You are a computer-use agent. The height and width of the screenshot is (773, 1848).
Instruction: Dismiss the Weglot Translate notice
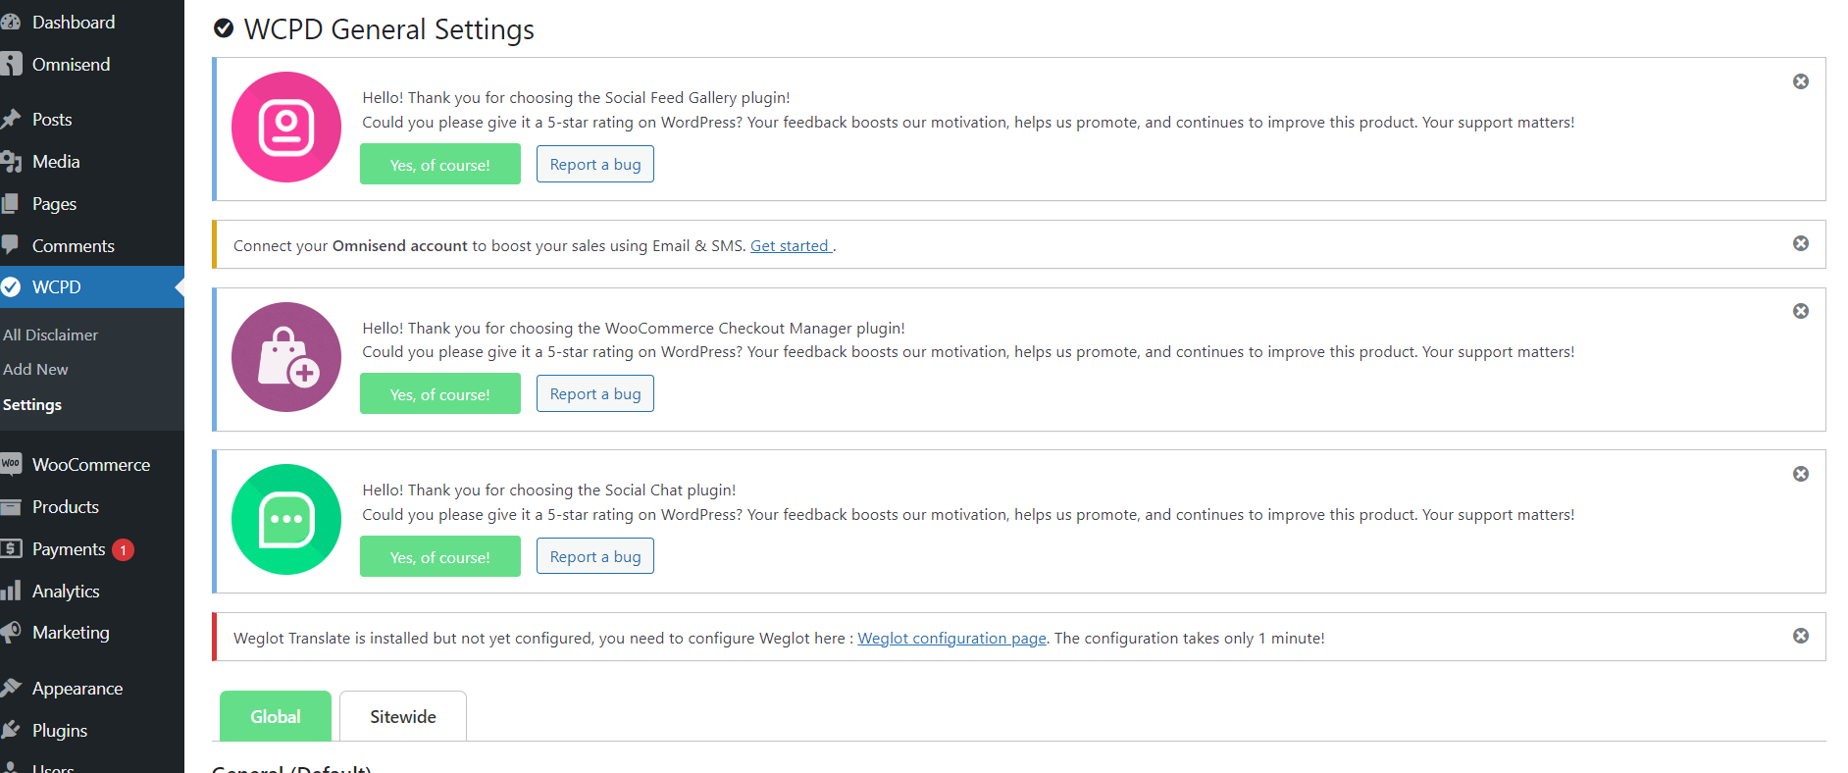1801,636
